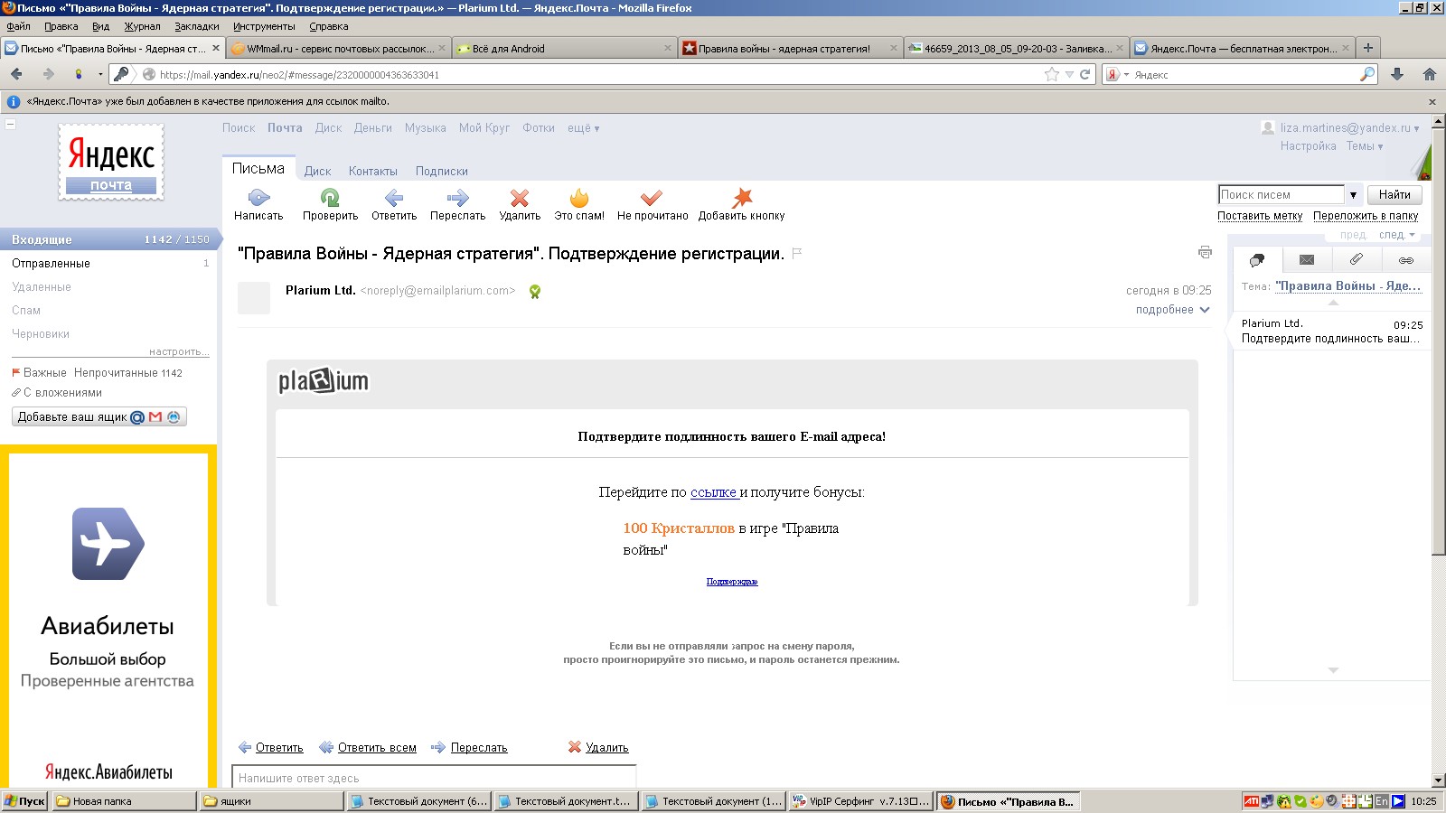The width and height of the screenshot is (1446, 813).
Task: Click Поставить метку link
Action: [1260, 216]
